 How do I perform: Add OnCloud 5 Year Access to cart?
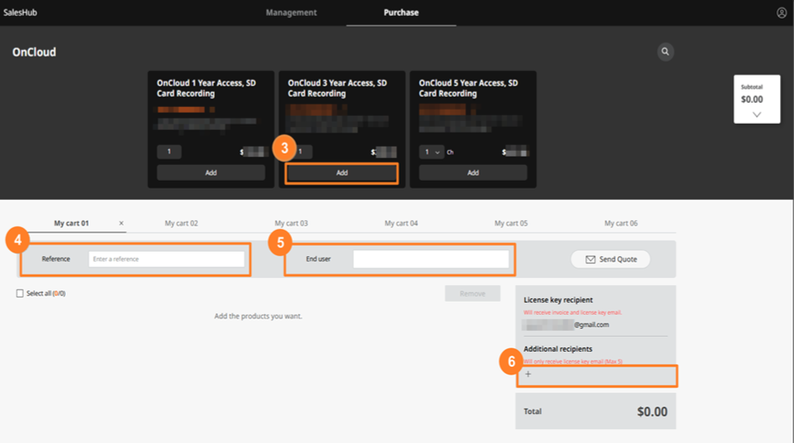[473, 173]
